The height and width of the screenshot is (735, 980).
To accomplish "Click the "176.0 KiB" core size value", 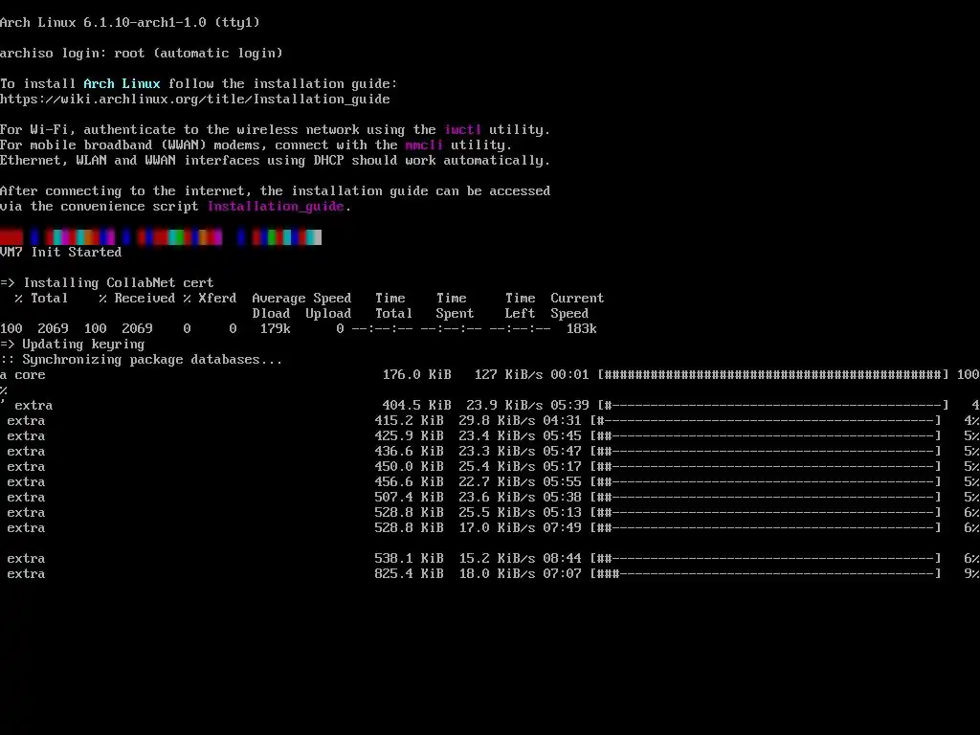I will (417, 375).
